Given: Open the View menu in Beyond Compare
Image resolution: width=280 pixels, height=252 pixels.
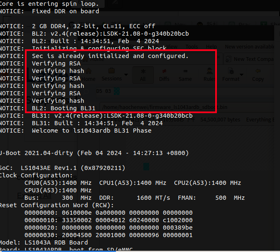Looking at the screenshot, I should [172, 47].
